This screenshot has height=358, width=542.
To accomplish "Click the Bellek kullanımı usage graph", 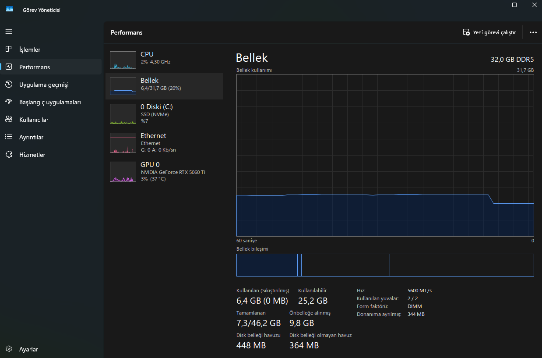I will 385,155.
